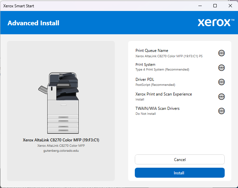Maximize the Xerox Smart Start window
Screen dimensions: 238x188
pos(215,6)
